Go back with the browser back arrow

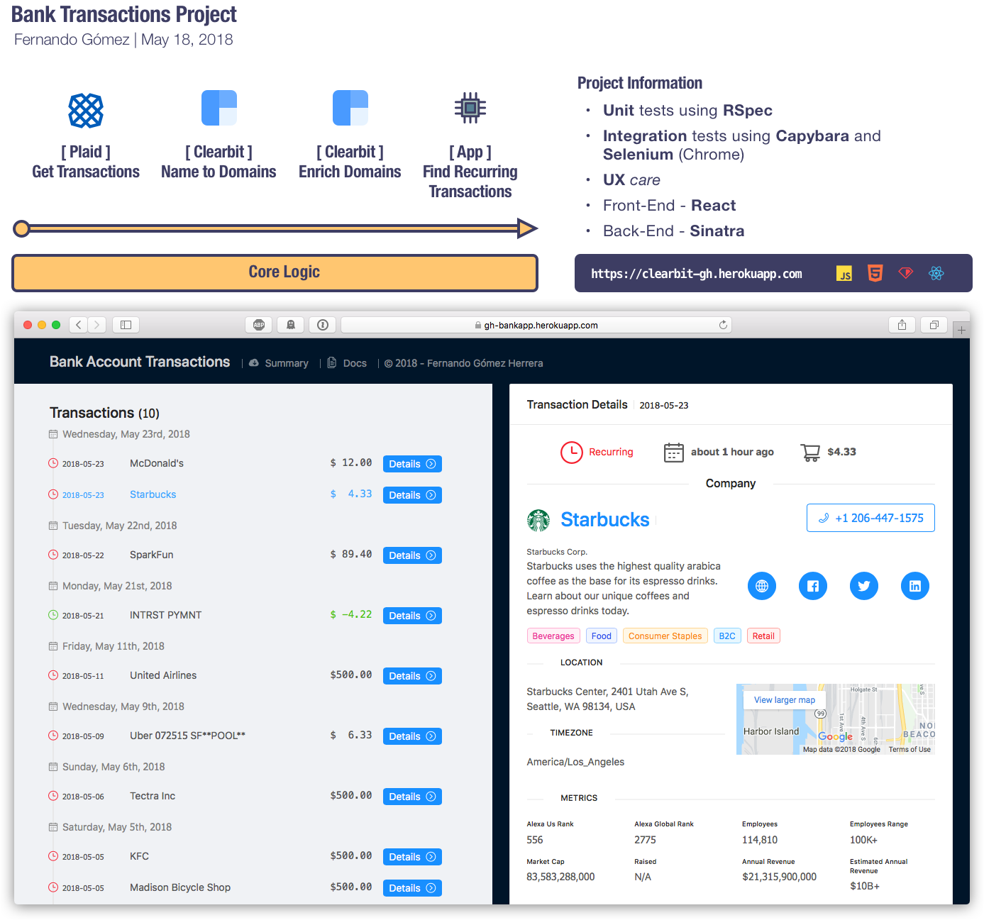79,325
